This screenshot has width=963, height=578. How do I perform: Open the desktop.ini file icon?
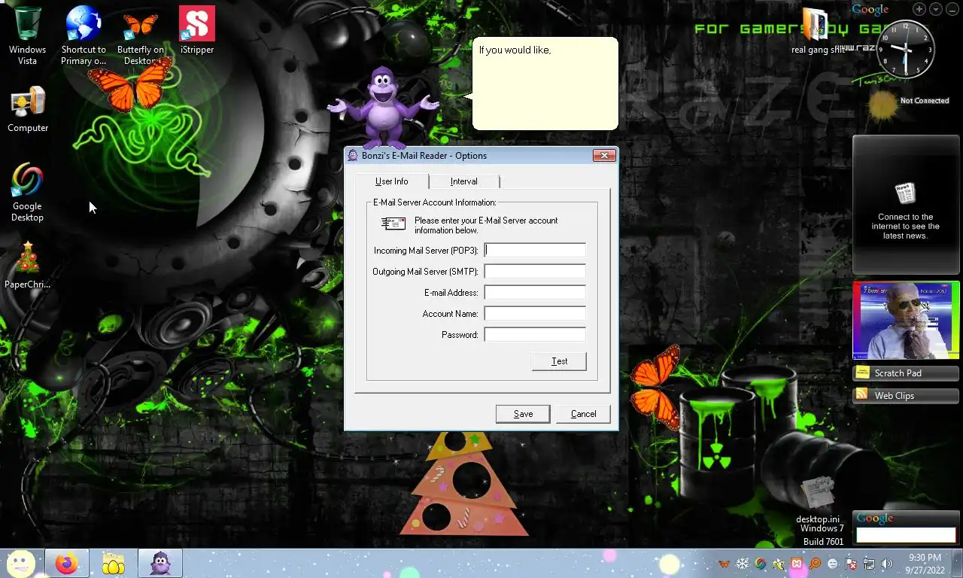(x=818, y=500)
